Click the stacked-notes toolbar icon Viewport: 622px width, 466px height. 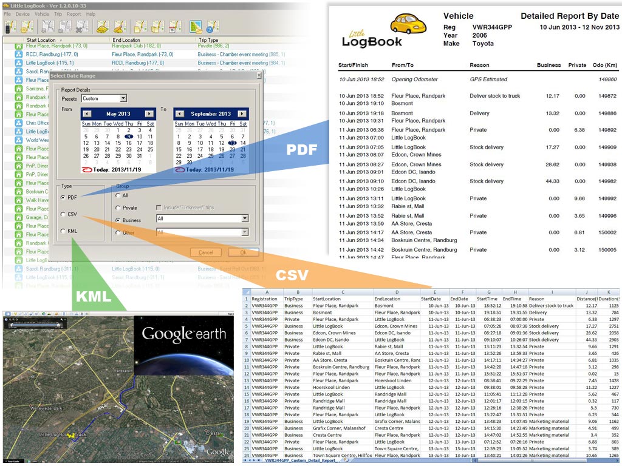[157, 27]
